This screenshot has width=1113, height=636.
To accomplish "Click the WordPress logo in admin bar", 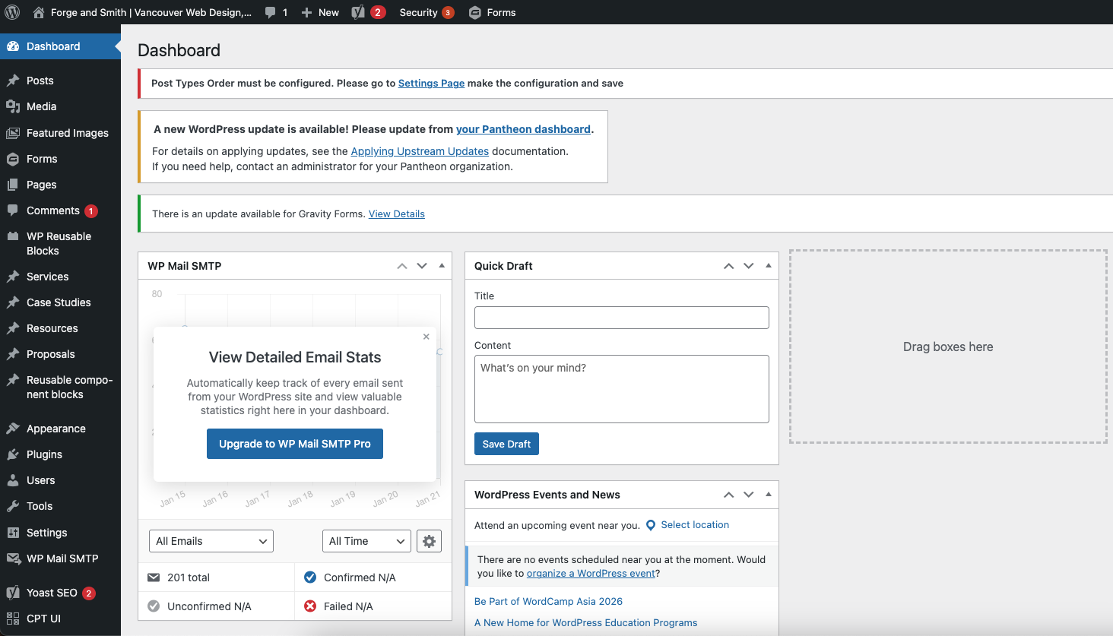I will (12, 12).
